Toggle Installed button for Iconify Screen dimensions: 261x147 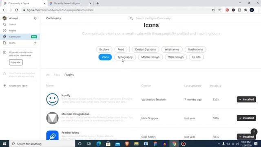tap(246, 99)
